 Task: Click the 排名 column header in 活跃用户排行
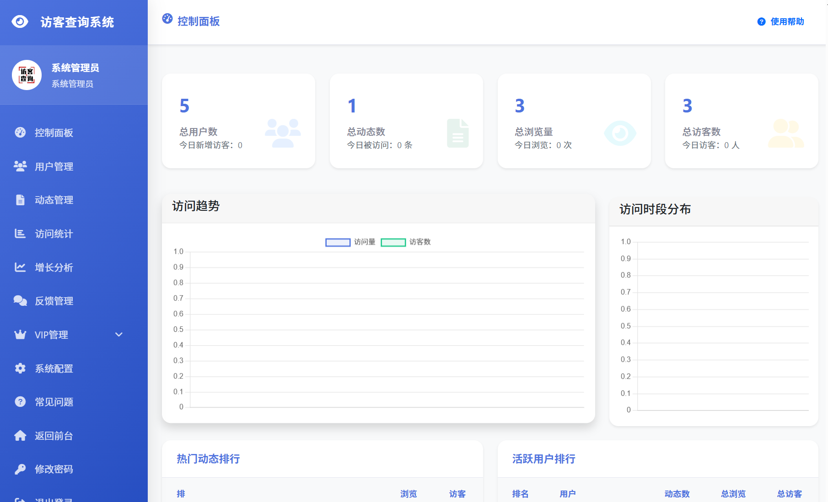pyautogui.click(x=521, y=494)
